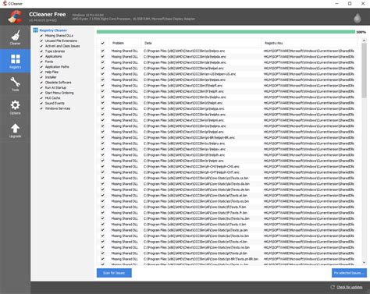Toggle Sound Events scan option
The width and height of the screenshot is (370, 294).
tap(41, 103)
